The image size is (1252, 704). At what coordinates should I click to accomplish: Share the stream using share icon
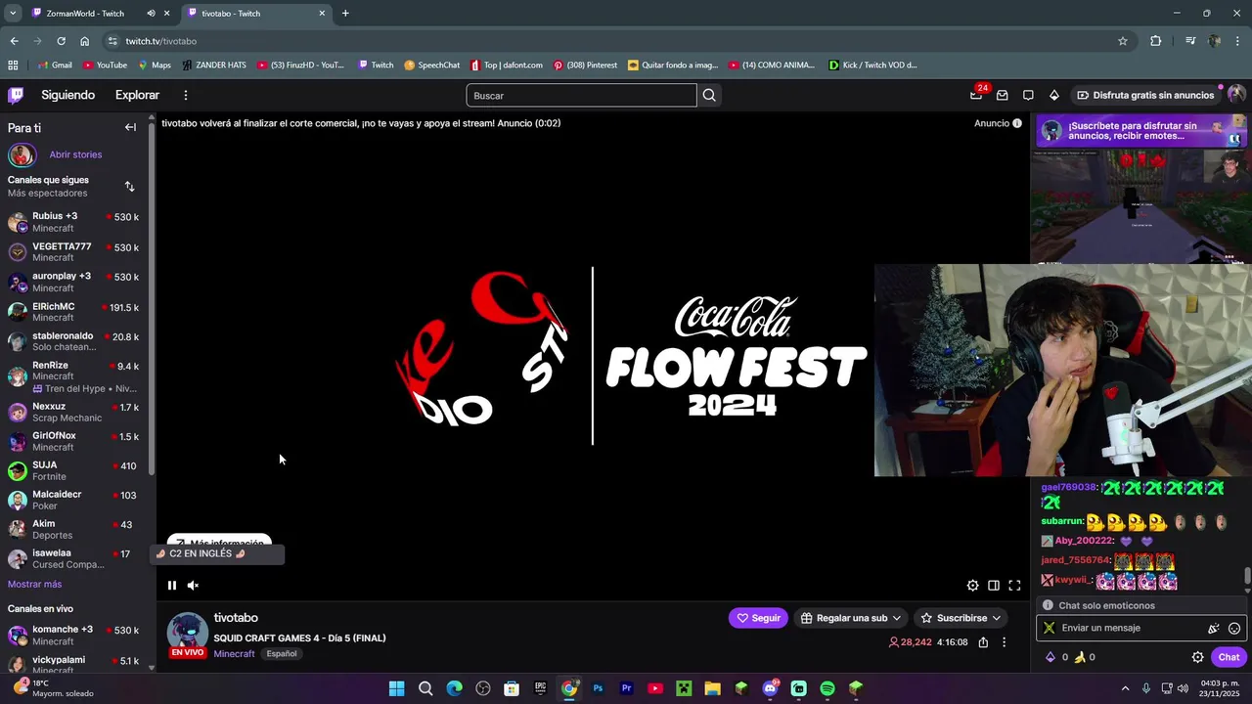983,642
